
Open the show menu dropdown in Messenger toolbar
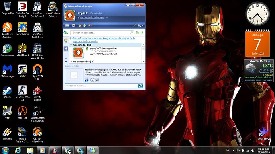pos(141,25)
